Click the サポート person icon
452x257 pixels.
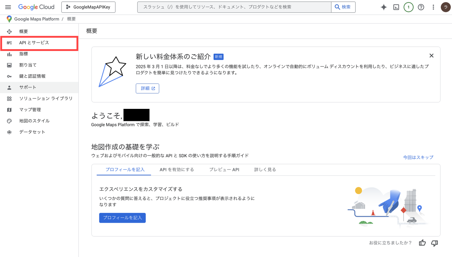click(x=9, y=87)
